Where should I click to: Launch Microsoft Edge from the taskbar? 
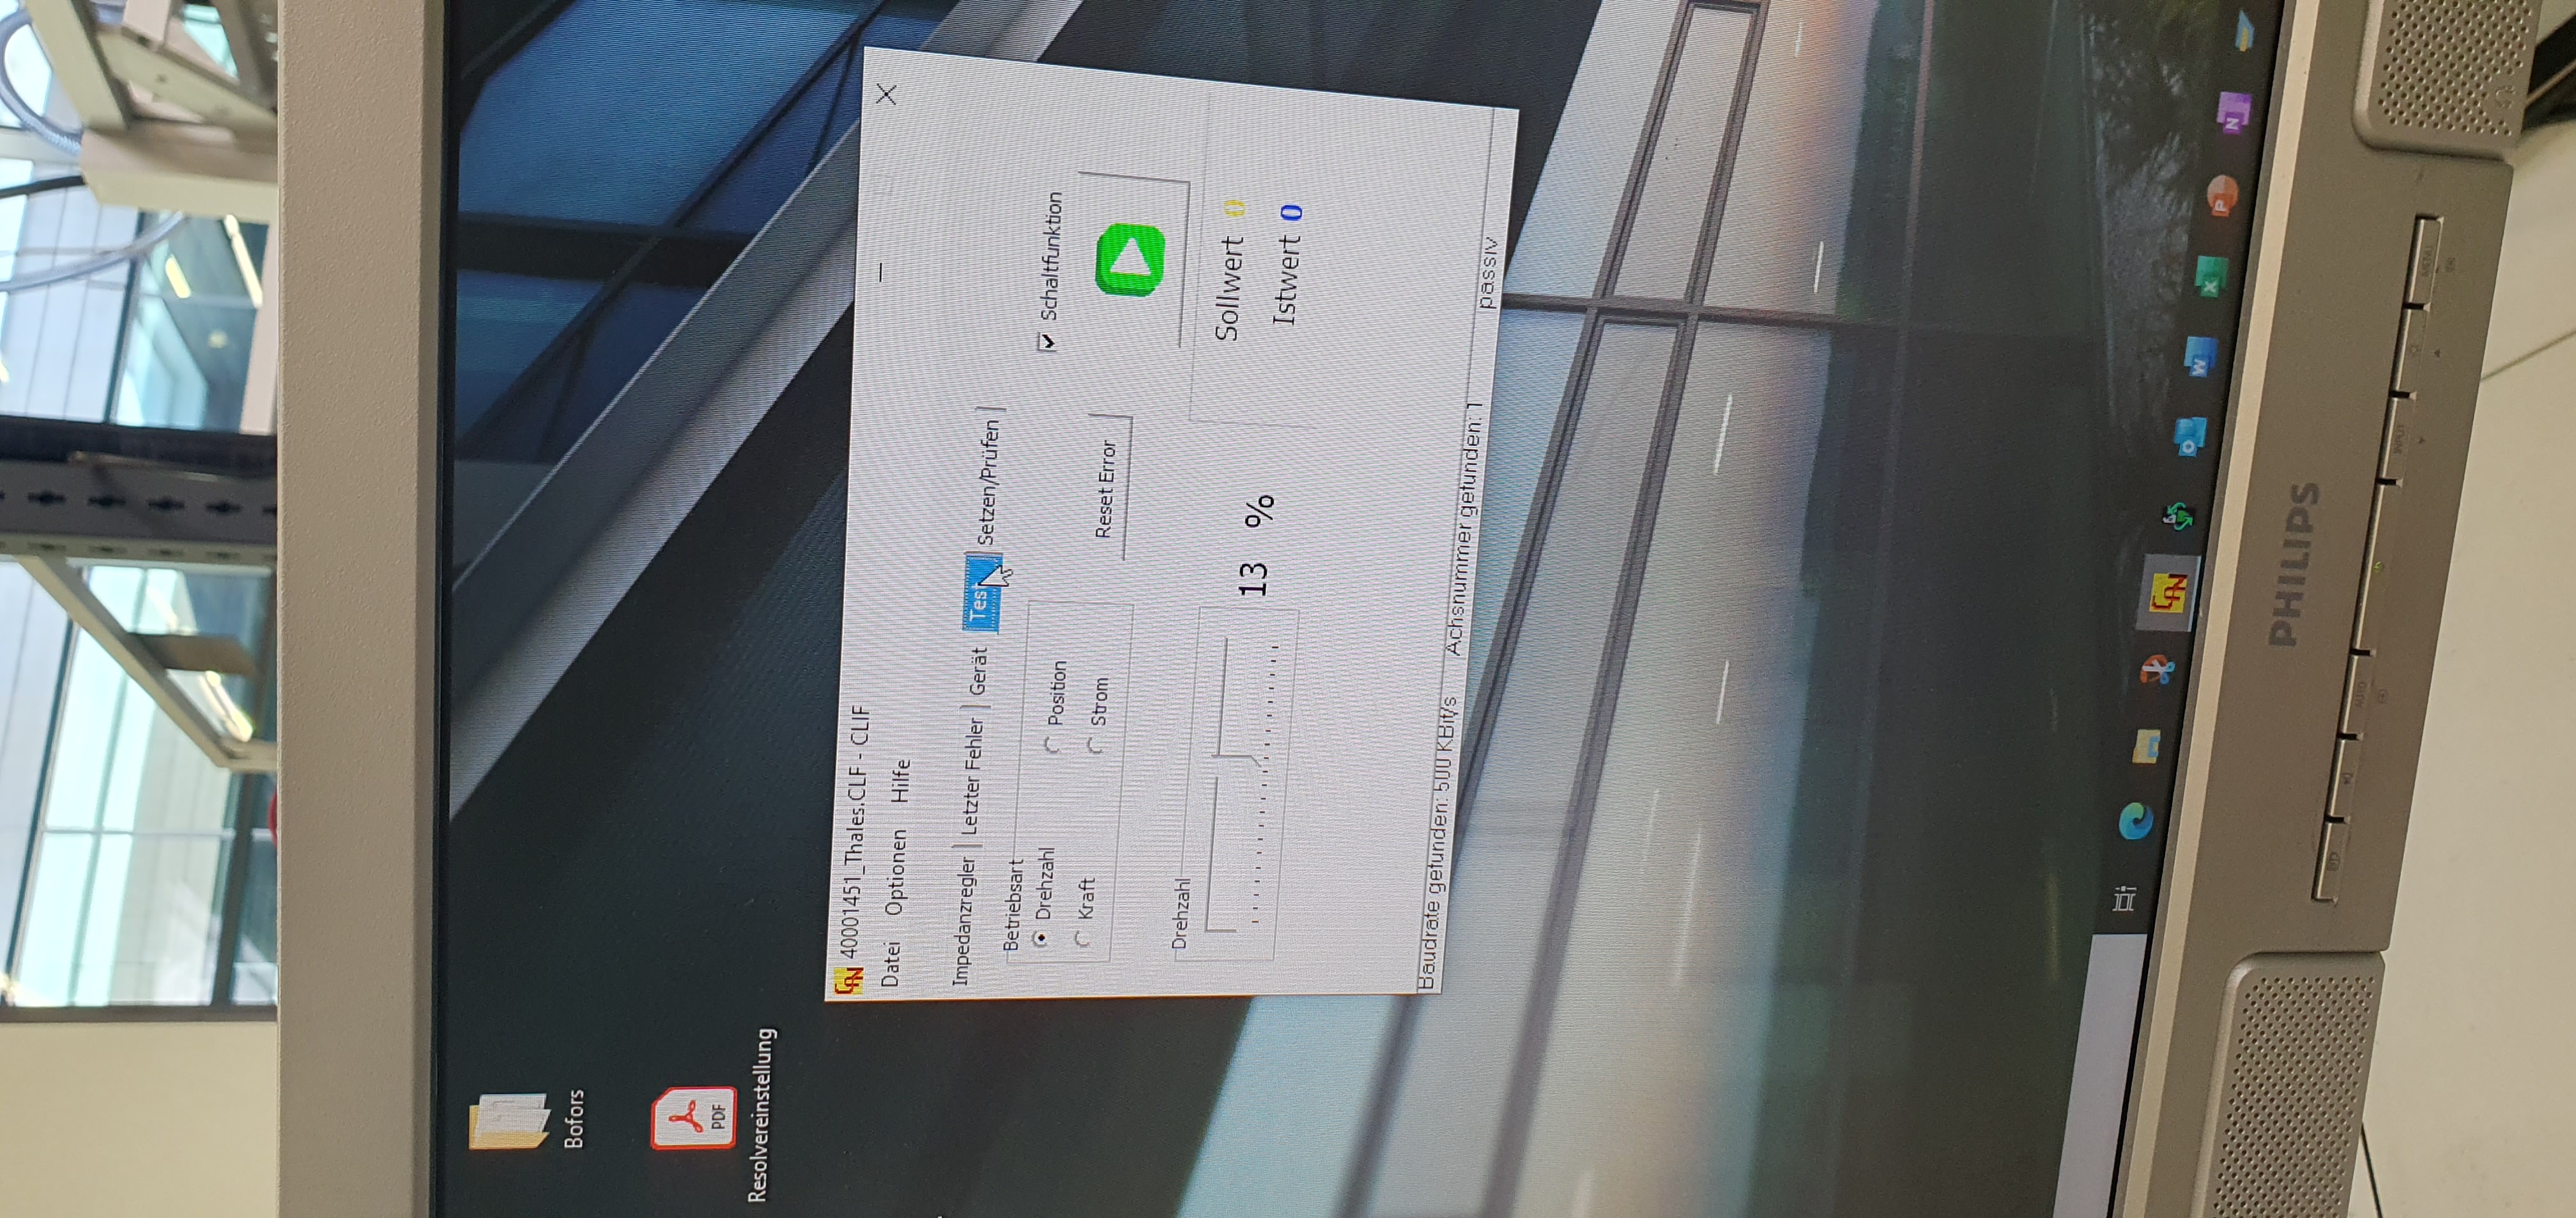click(x=2136, y=820)
